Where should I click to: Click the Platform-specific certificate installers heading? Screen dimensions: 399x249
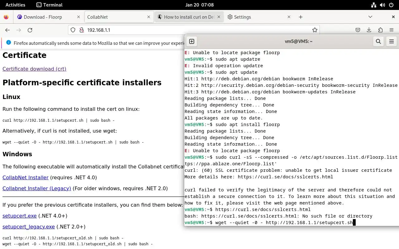82,82
